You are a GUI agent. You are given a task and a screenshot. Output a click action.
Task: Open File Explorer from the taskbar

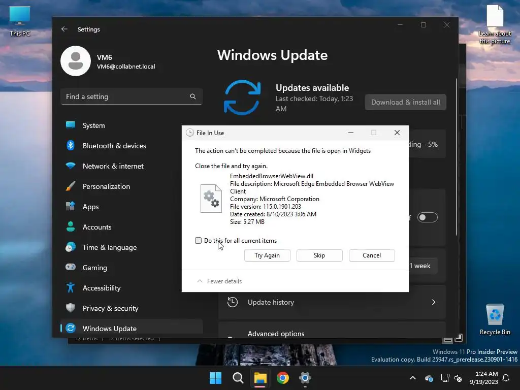click(x=261, y=378)
